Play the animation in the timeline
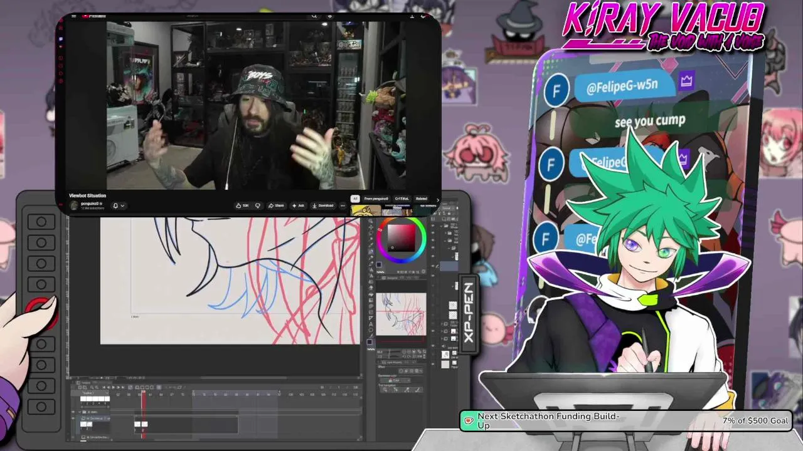The image size is (803, 451). (114, 387)
